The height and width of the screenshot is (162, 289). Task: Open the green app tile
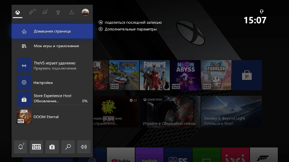[207, 155]
